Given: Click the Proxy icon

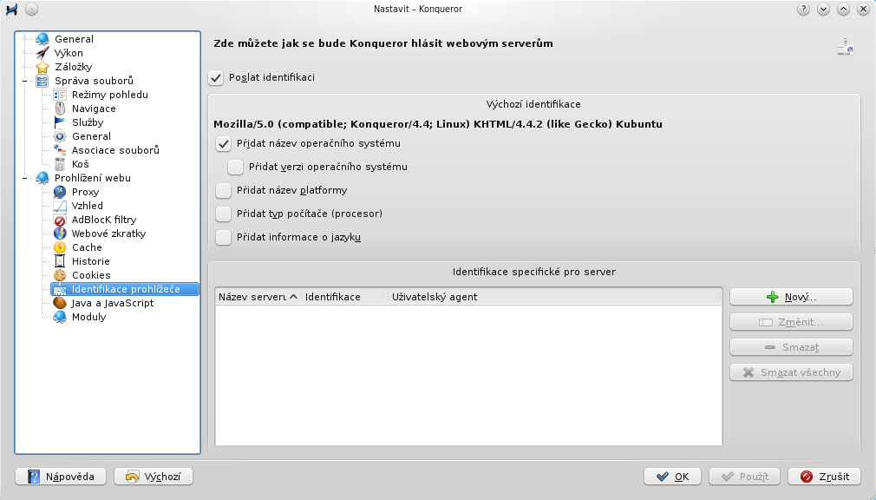Looking at the screenshot, I should (60, 192).
